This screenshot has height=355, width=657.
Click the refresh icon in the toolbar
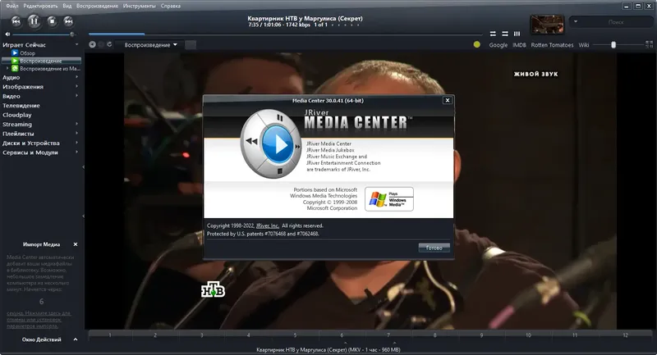pyautogui.click(x=109, y=44)
